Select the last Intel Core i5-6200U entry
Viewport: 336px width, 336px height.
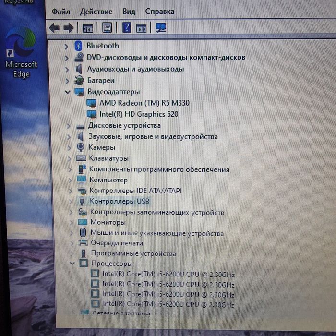point(168,304)
